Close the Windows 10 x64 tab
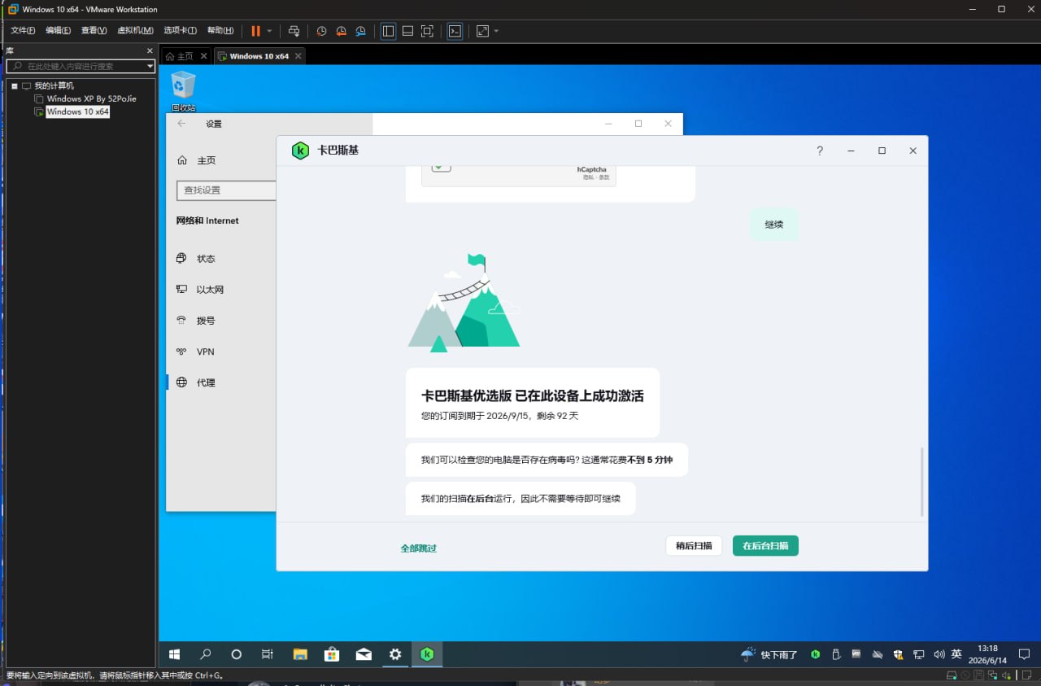Image resolution: width=1041 pixels, height=686 pixels. (x=298, y=56)
